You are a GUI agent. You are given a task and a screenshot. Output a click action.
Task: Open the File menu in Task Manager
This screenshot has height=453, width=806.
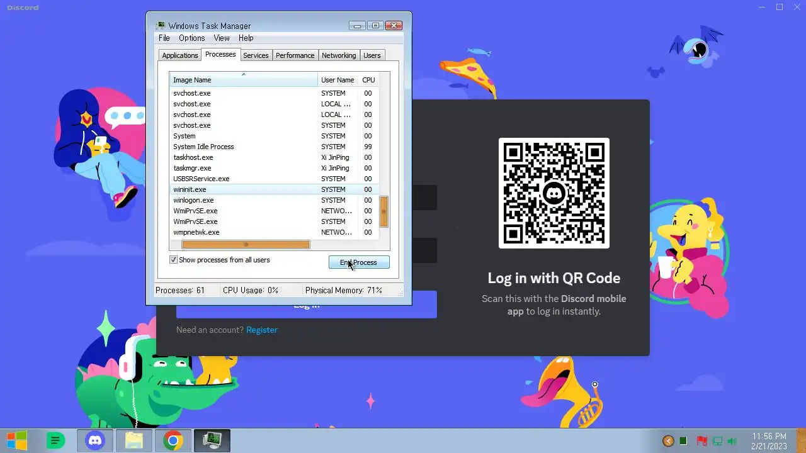click(x=164, y=38)
